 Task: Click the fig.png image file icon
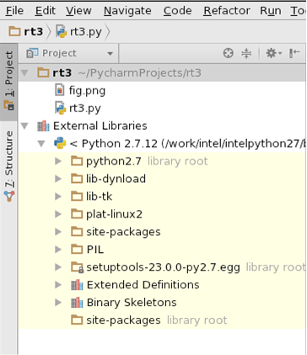[x=60, y=90]
